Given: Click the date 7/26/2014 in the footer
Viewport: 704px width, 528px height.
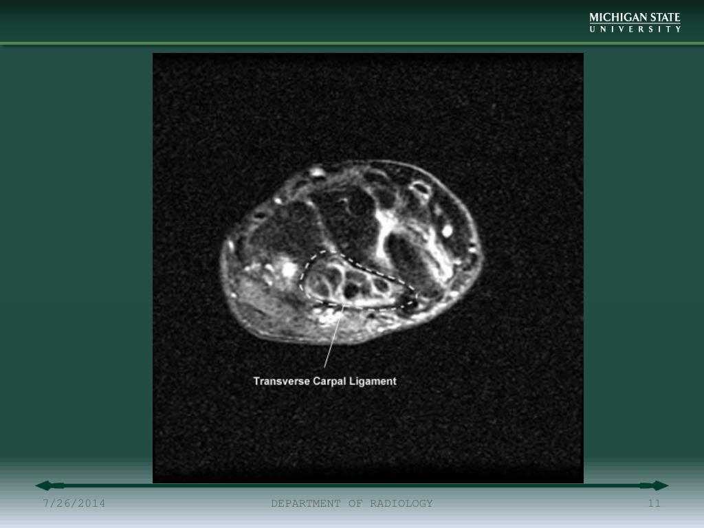Looking at the screenshot, I should tap(74, 503).
